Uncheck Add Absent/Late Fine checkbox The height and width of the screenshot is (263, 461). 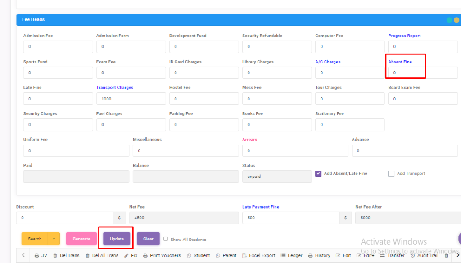point(318,174)
